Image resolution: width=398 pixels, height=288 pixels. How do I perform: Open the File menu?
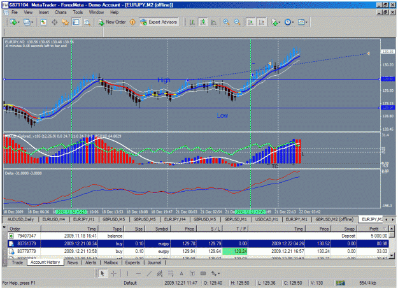click(x=14, y=12)
